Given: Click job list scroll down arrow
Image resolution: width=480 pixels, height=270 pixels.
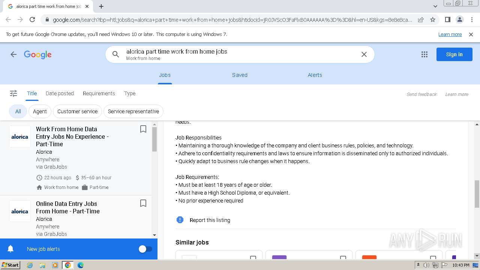Looking at the screenshot, I should click(x=154, y=235).
